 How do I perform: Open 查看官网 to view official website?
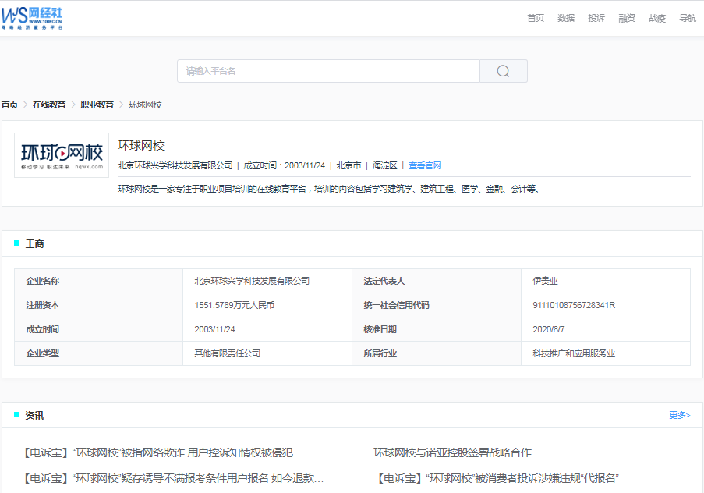tap(425, 165)
